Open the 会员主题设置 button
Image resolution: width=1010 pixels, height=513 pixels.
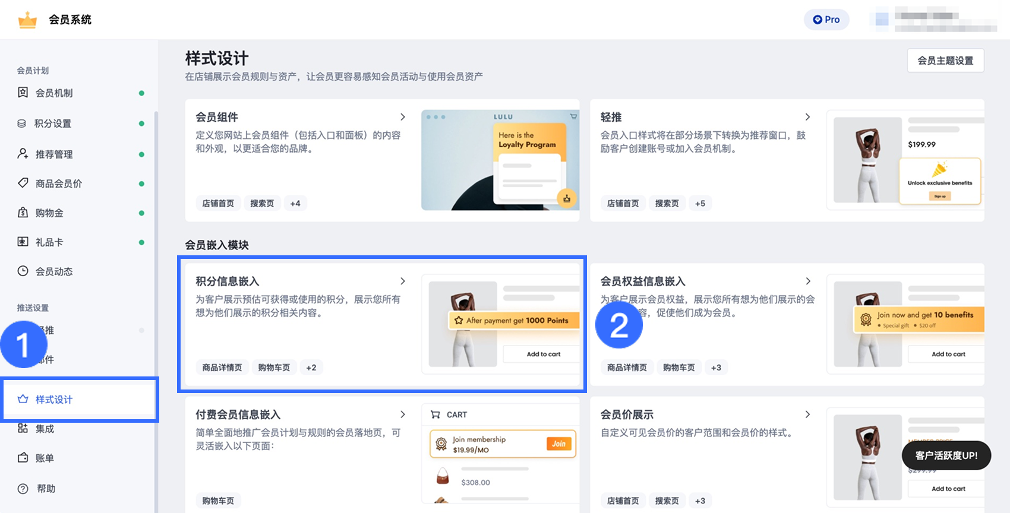click(945, 61)
